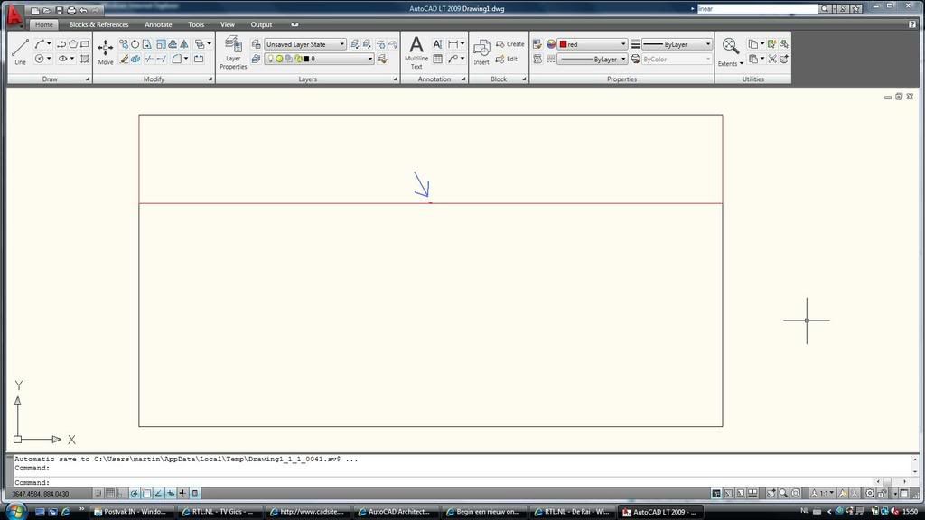This screenshot has width=925, height=520.
Task: Expand the Draw panel
Action: coord(88,79)
